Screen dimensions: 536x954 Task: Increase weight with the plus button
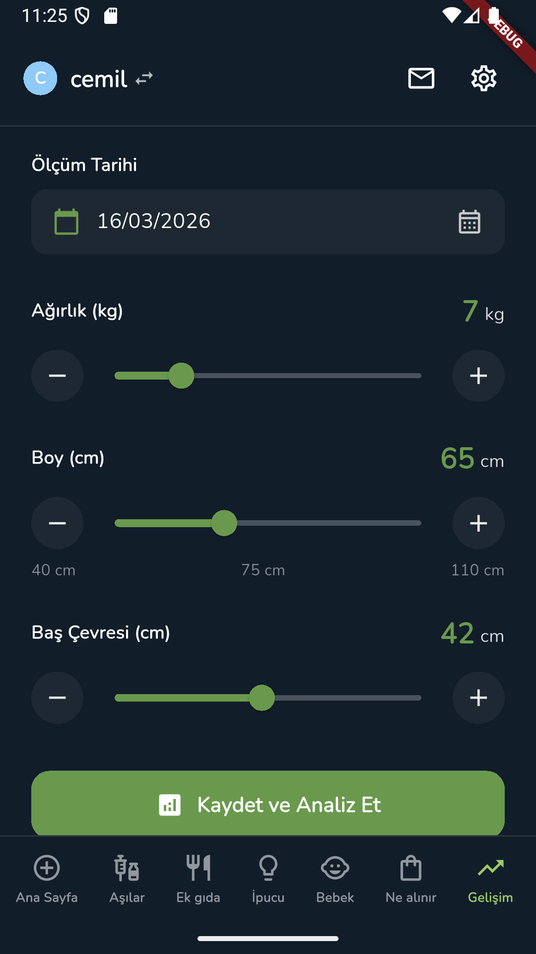478,376
